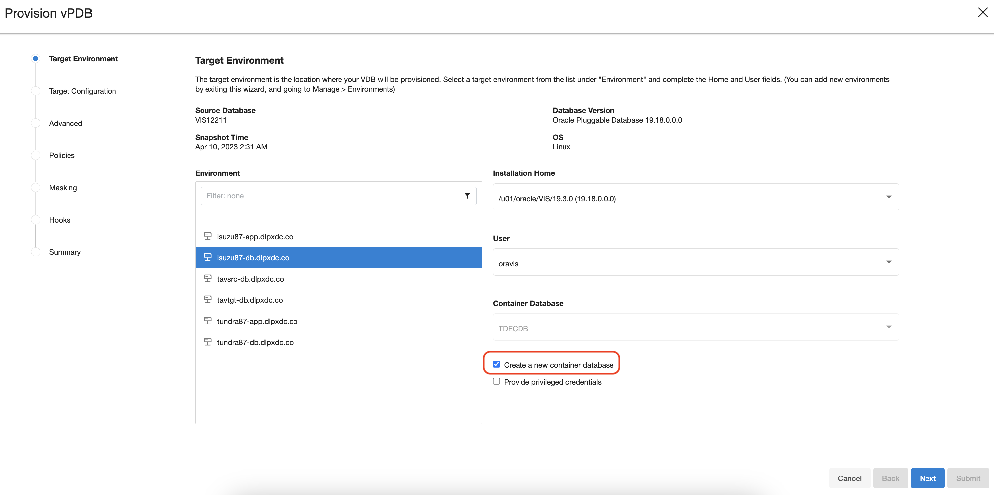This screenshot has width=994, height=495.
Task: Open the Container Database TDECDB dropdown
Action: click(696, 327)
